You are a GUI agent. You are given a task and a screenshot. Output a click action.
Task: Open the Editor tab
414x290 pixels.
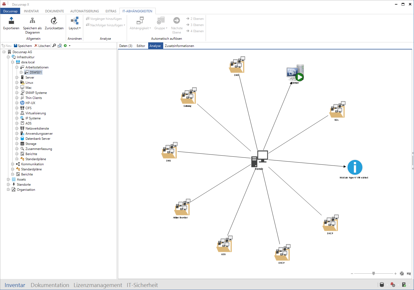pos(141,46)
